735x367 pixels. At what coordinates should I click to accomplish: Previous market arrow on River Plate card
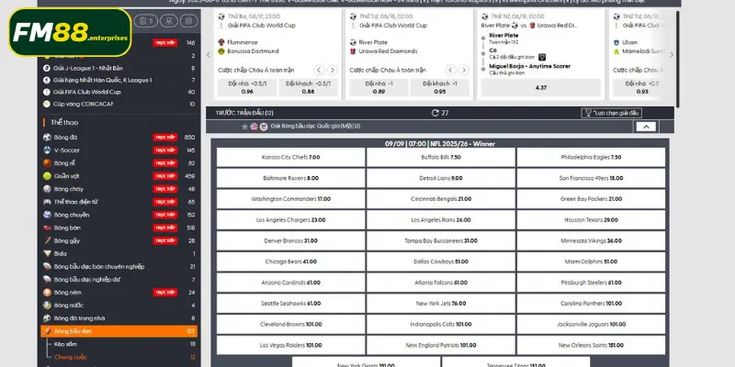[451, 71]
